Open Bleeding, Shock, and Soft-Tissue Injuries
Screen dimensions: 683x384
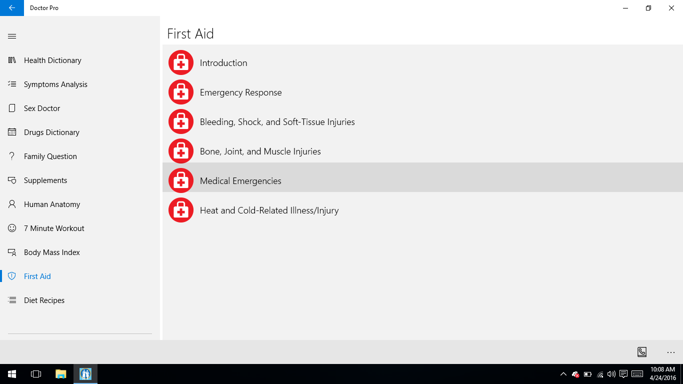(x=277, y=122)
